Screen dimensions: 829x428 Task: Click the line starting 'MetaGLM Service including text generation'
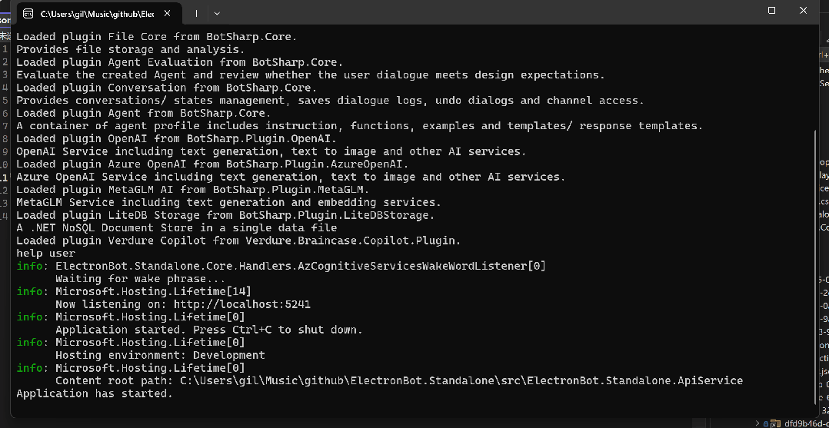(x=228, y=202)
